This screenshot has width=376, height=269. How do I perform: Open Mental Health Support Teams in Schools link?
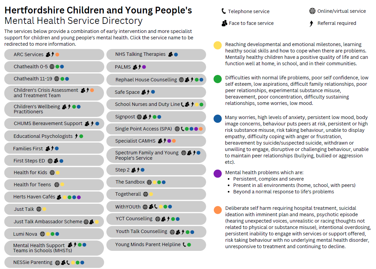[42, 248]
